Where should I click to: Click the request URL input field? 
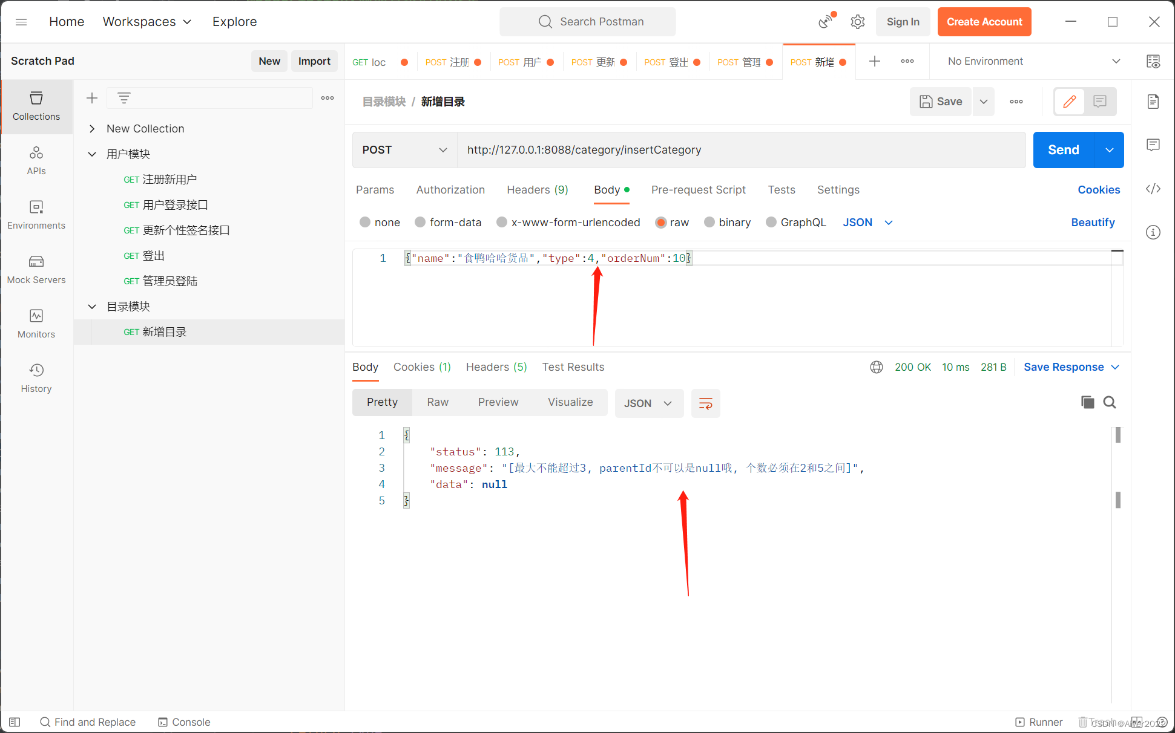click(x=740, y=150)
